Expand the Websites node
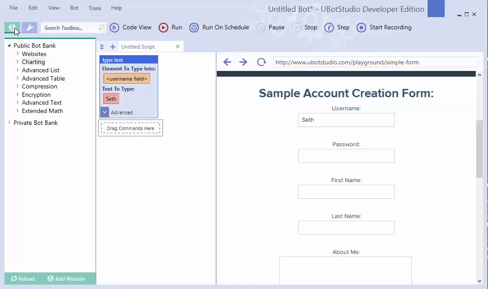This screenshot has height=289, width=488. pos(18,53)
